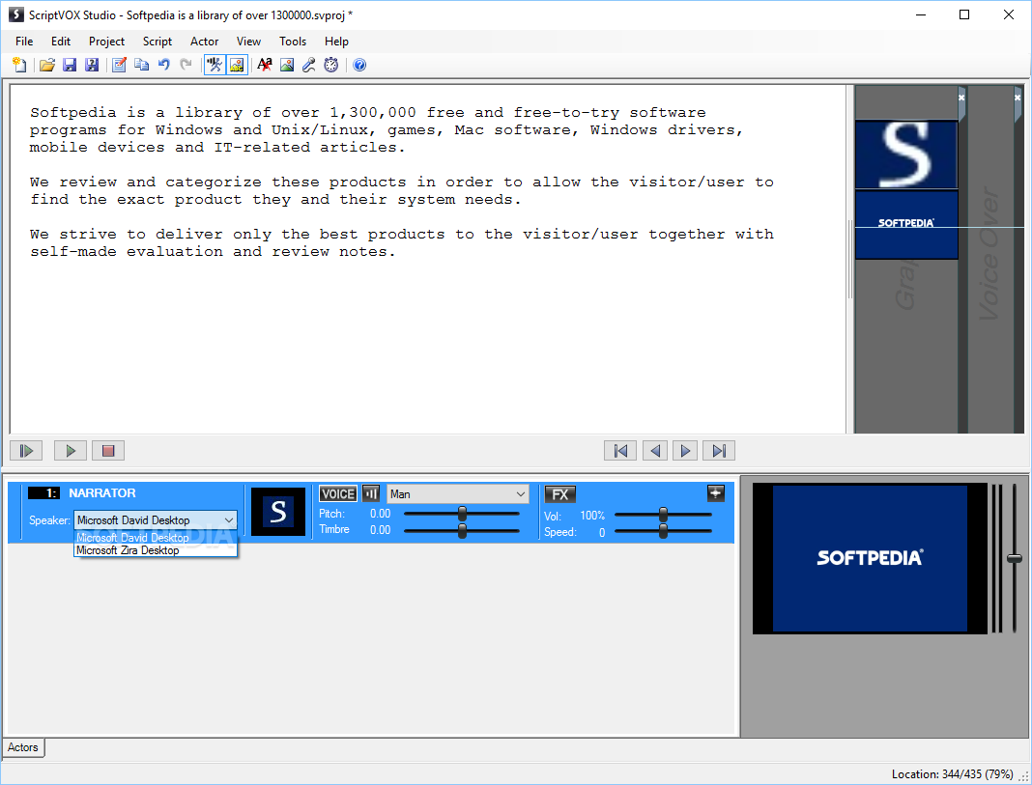Click the actor number 1: label

click(x=44, y=493)
